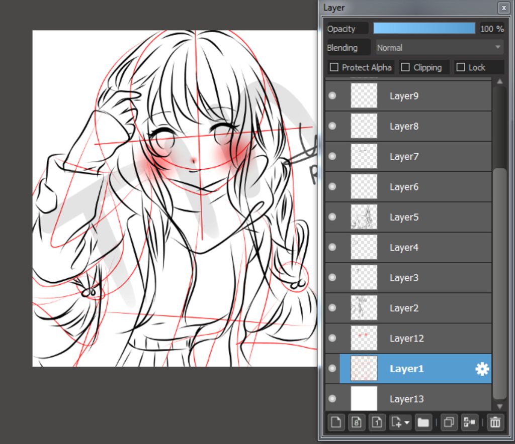Toggle Layer13 visibility dot
The width and height of the screenshot is (515, 444).
[332, 399]
